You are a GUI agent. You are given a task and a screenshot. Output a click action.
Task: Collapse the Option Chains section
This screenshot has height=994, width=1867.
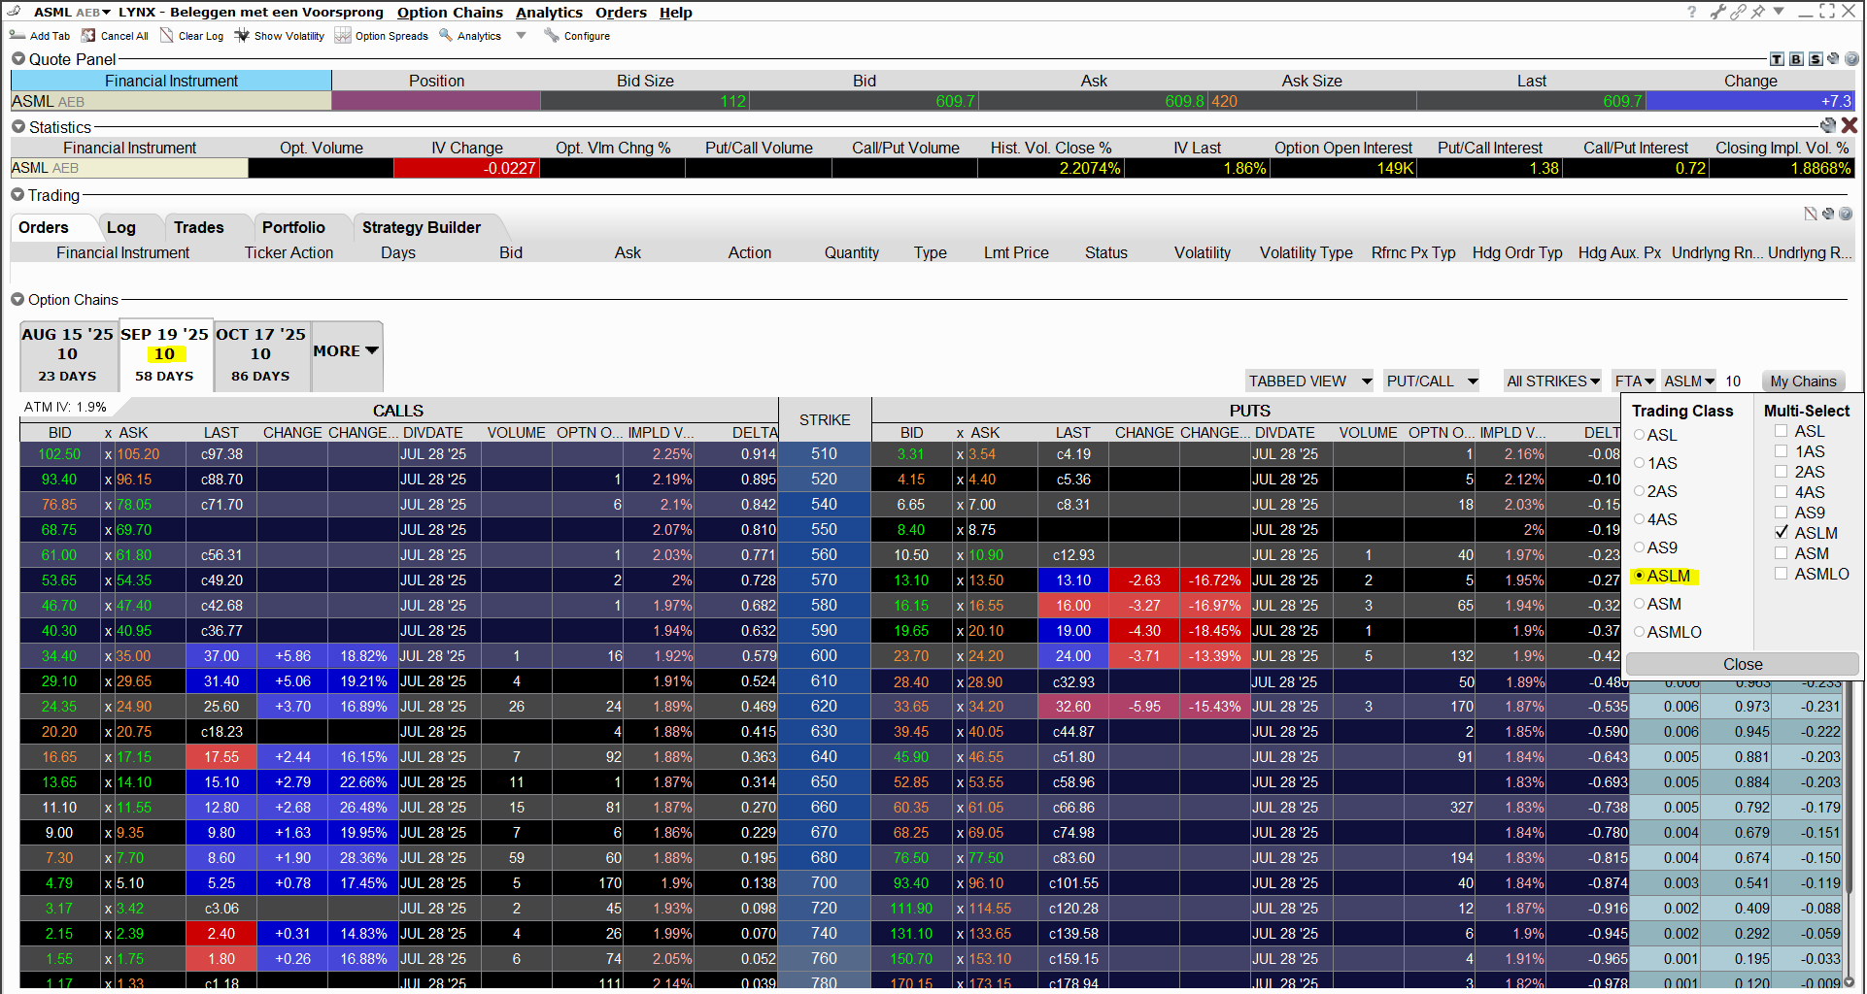pos(17,300)
